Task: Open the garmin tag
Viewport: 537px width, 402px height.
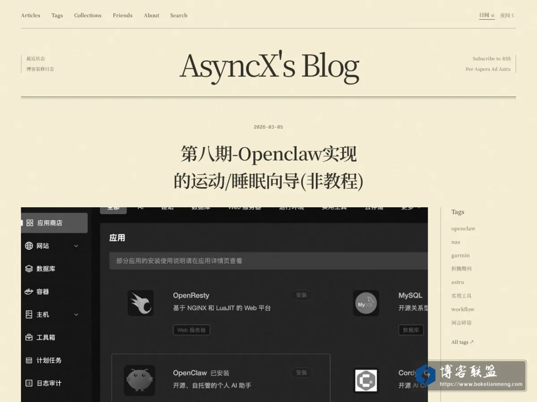Action: pos(460,255)
